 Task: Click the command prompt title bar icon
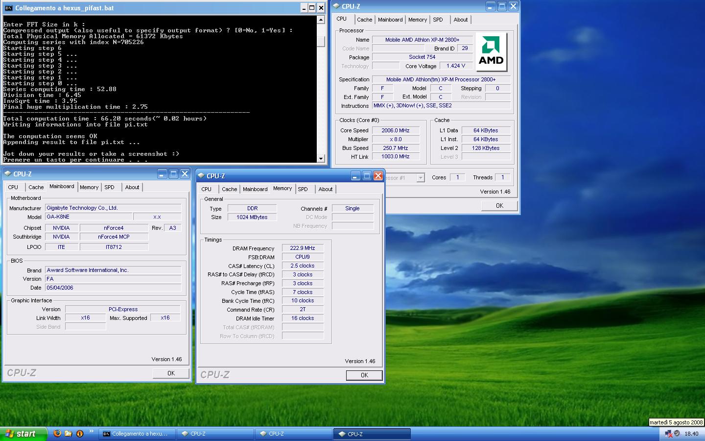pos(8,8)
